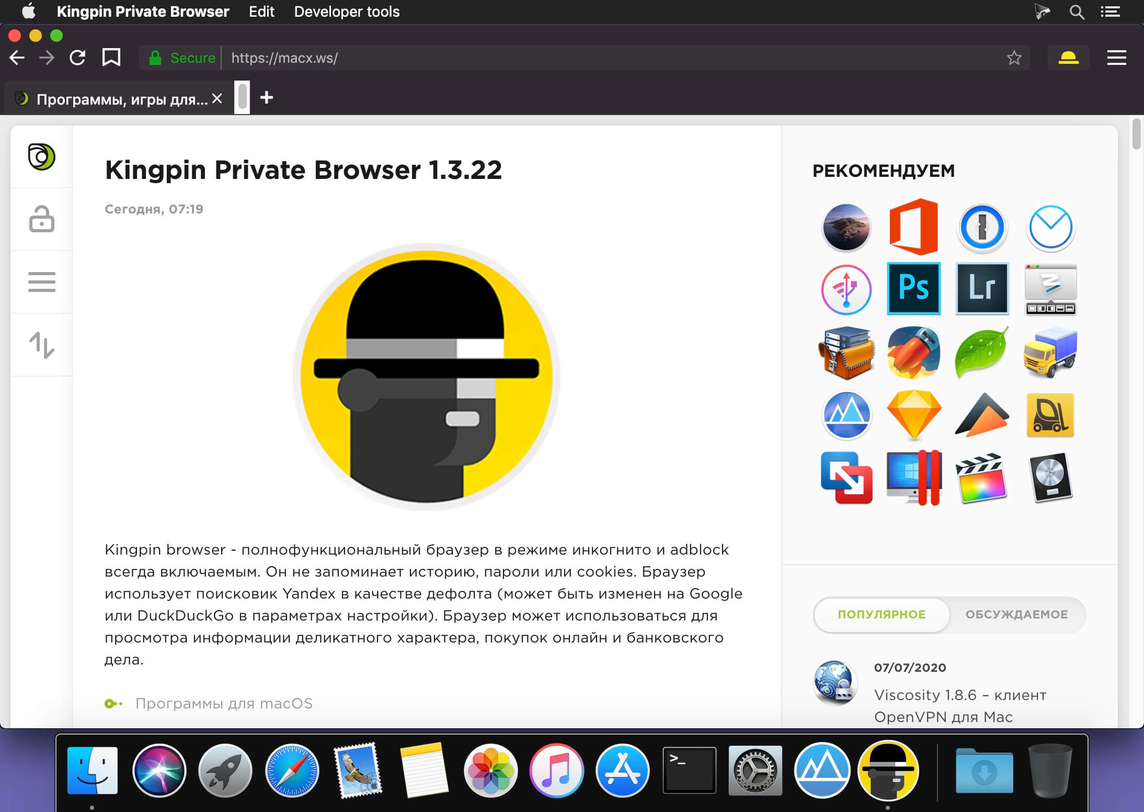1144x812 pixels.
Task: Open Notification Center list icon
Action: (x=1110, y=12)
